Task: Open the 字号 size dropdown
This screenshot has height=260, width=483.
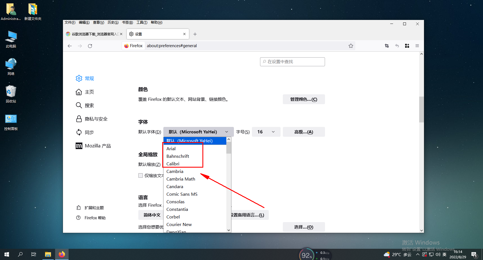Action: pos(266,132)
